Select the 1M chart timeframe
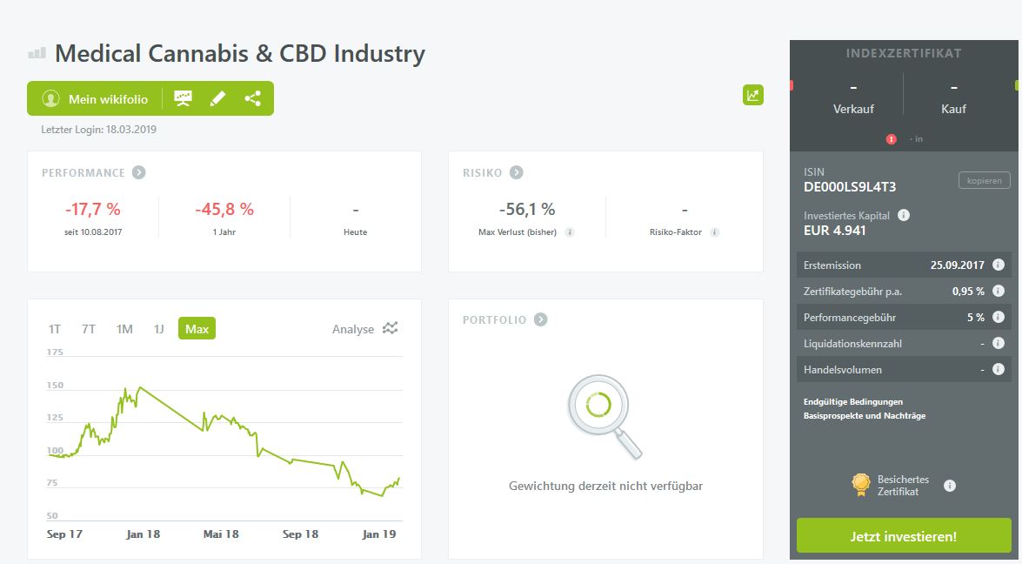1022x564 pixels. pos(124,329)
